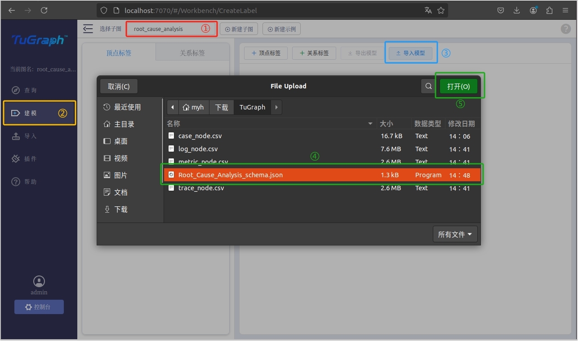Go to 桌面 in the places sidebar
578x341 pixels.
[120, 141]
